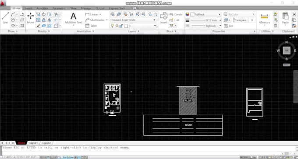Click the Table button in Annotation
Screen dimensions: 298x159
[x=91, y=26]
